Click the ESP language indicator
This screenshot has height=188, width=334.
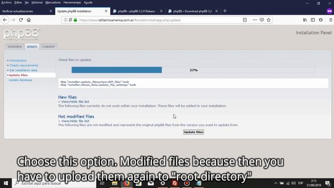click(301, 183)
